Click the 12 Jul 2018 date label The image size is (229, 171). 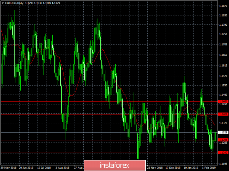click(44, 168)
